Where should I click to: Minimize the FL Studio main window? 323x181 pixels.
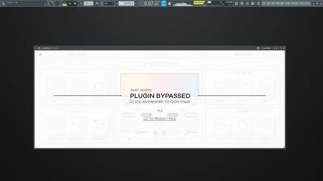click(x=314, y=4)
